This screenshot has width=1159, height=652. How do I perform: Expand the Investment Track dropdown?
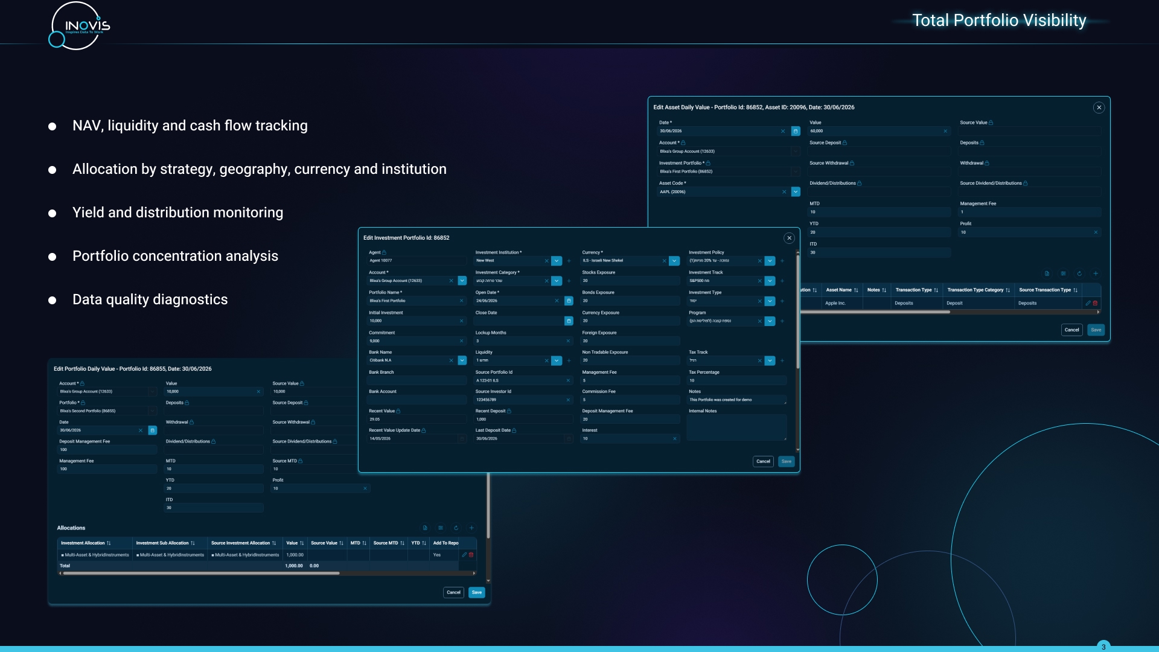tap(770, 281)
